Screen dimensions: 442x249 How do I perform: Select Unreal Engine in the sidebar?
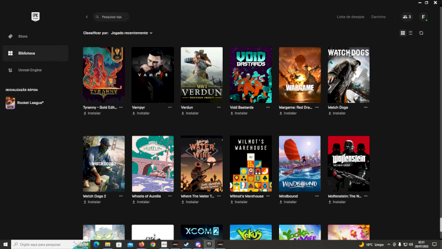tap(30, 70)
